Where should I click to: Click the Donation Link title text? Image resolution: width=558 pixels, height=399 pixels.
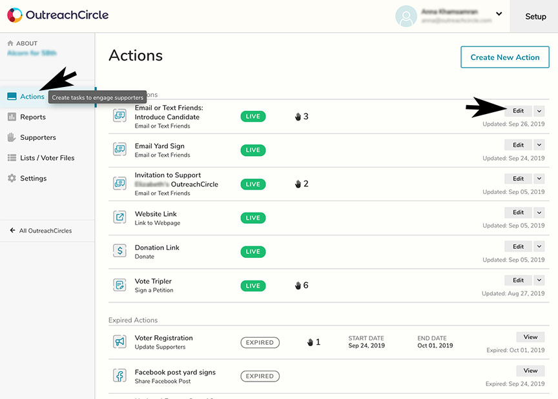tap(157, 248)
